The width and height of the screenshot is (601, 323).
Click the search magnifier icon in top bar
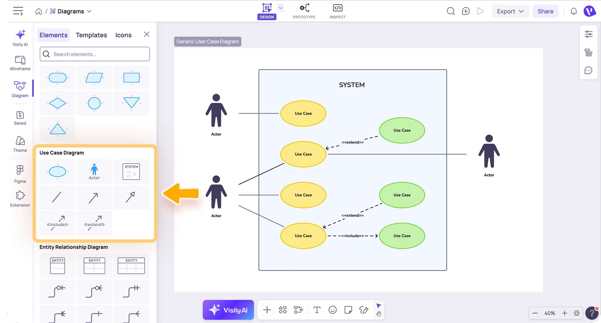pyautogui.click(x=451, y=11)
